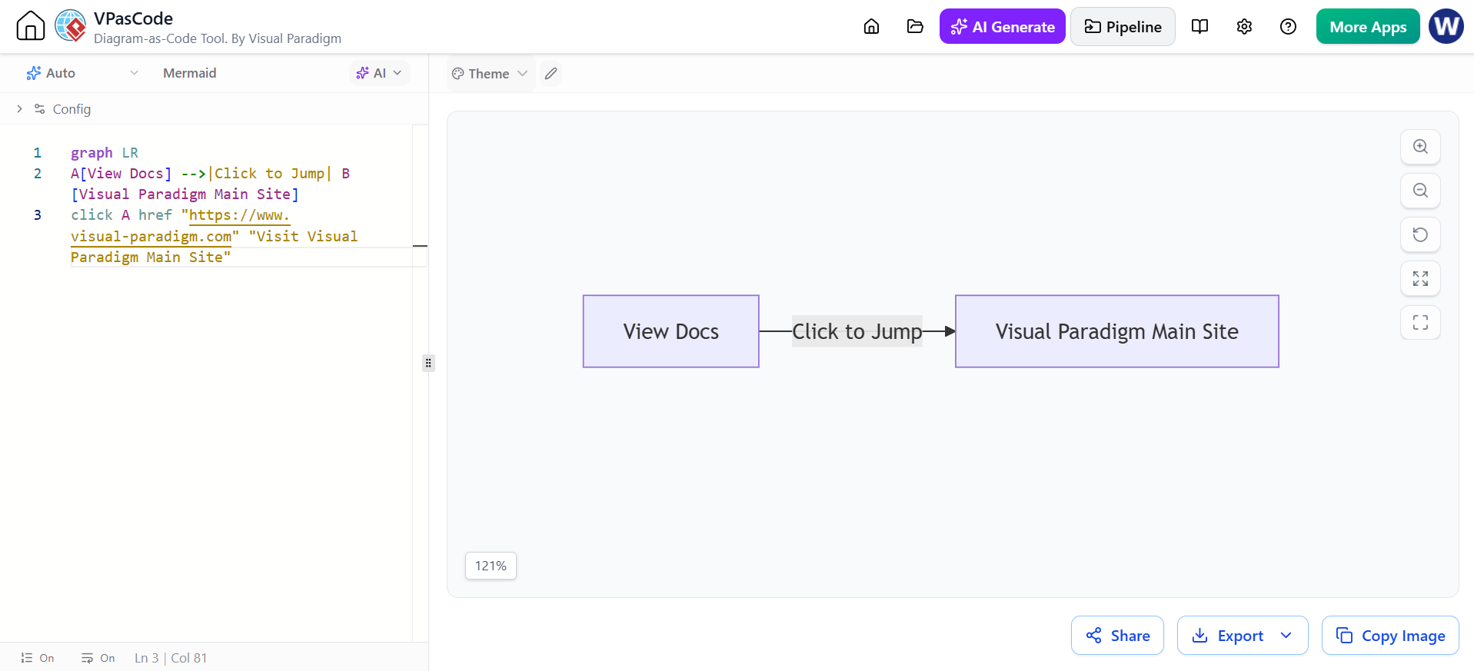1474x671 pixels.
Task: Open the settings gear icon
Action: (1244, 27)
